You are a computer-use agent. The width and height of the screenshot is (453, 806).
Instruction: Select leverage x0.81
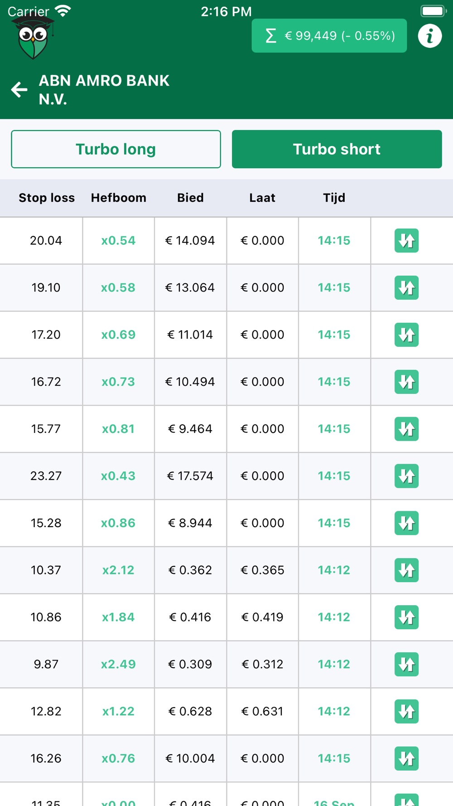coord(118,429)
